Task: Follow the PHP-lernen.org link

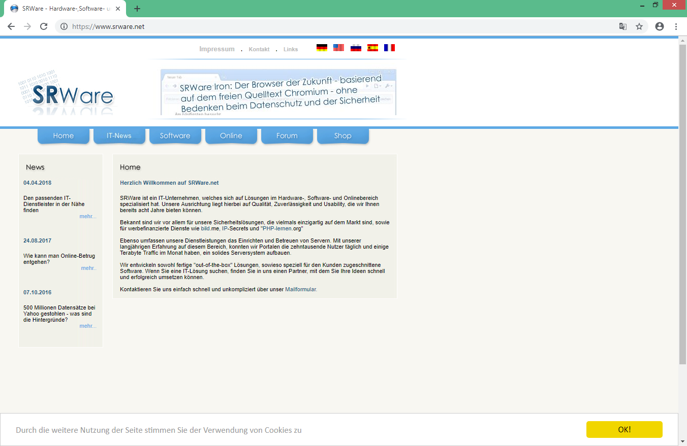Action: pyautogui.click(x=282, y=228)
